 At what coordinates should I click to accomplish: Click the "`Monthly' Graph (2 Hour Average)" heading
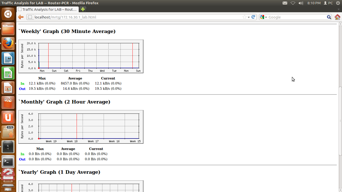point(64,102)
